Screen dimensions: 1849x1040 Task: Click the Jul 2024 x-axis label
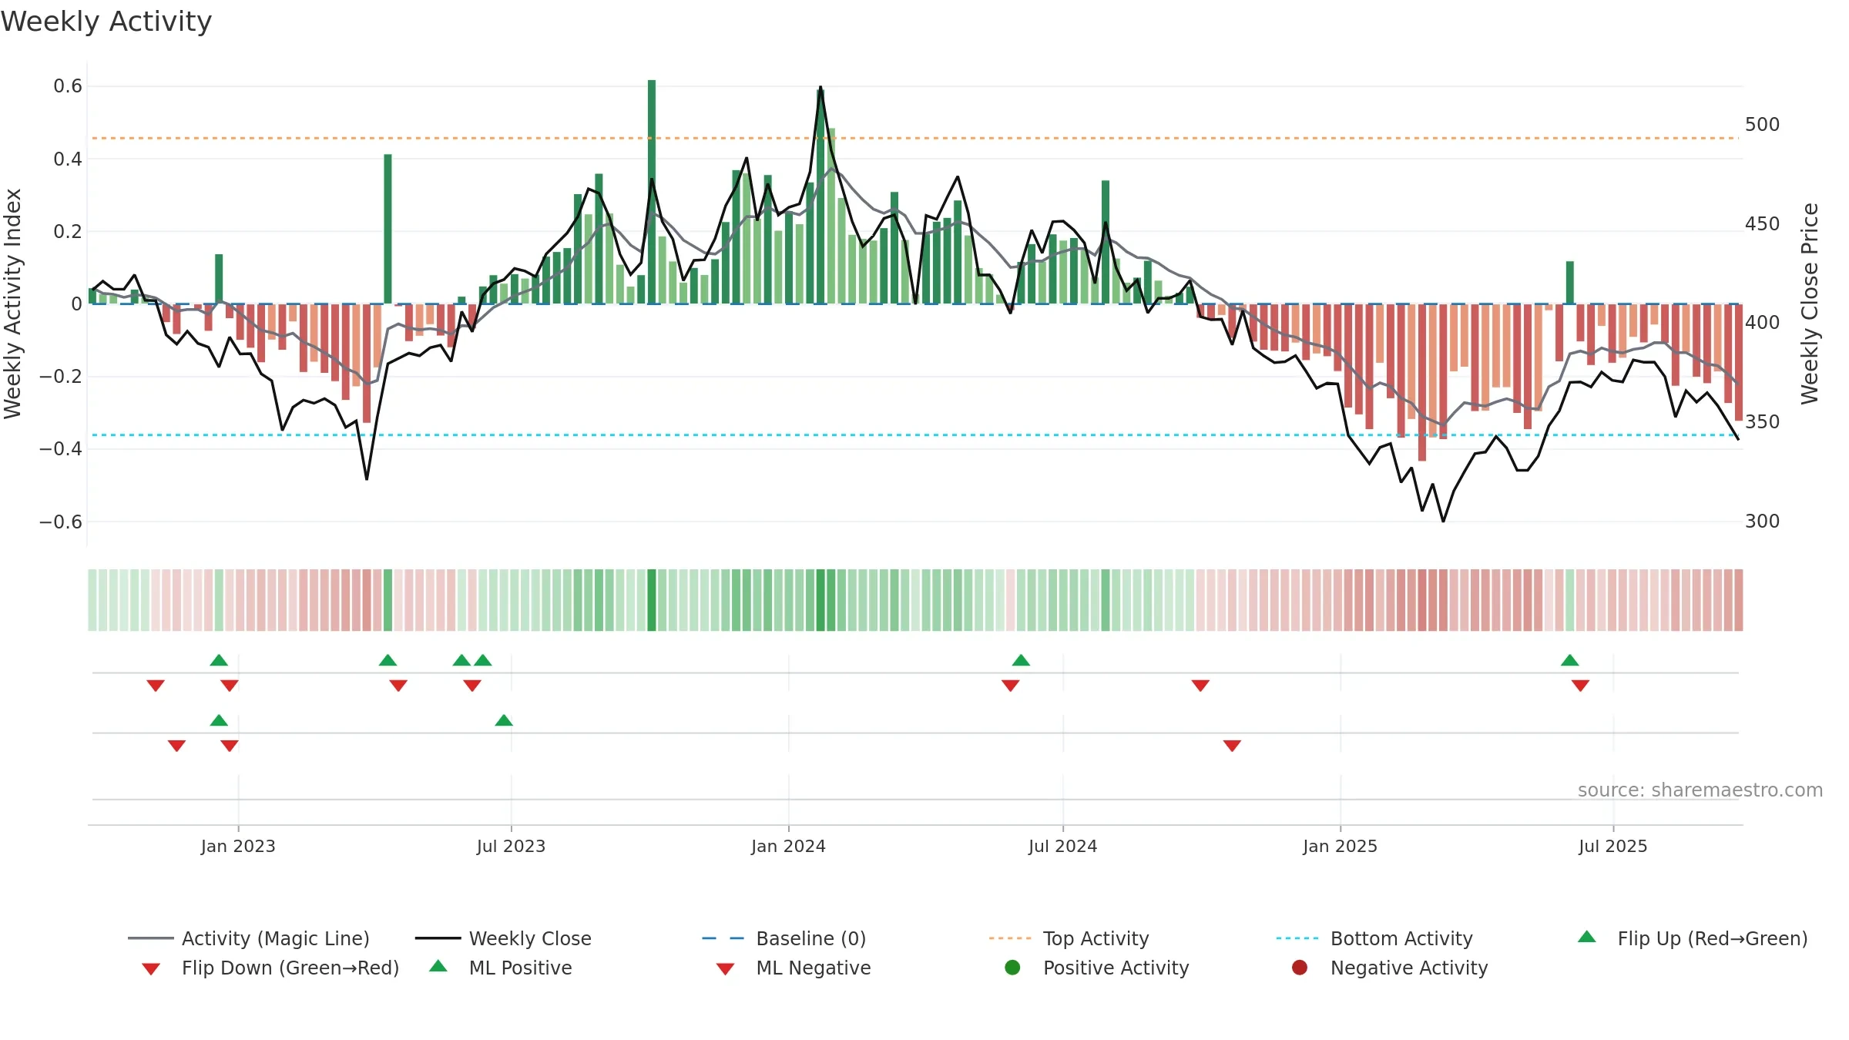pos(1062,847)
